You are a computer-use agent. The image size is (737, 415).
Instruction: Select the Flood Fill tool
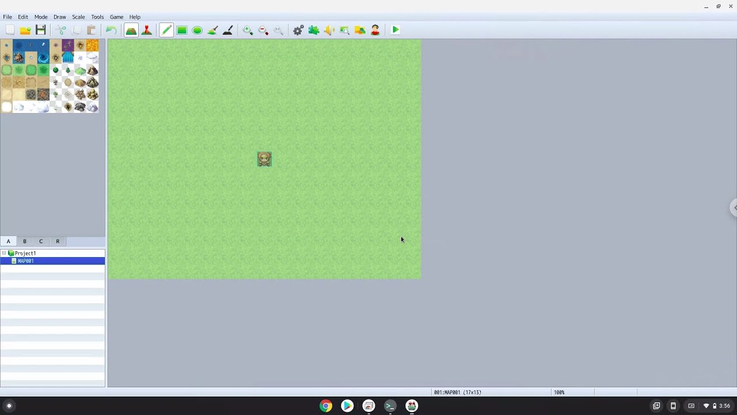[x=212, y=30]
